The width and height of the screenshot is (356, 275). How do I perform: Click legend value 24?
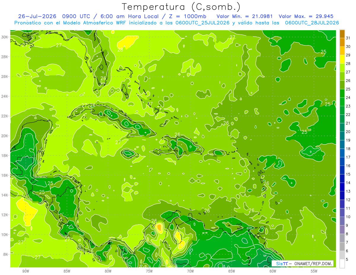click(x=348, y=98)
